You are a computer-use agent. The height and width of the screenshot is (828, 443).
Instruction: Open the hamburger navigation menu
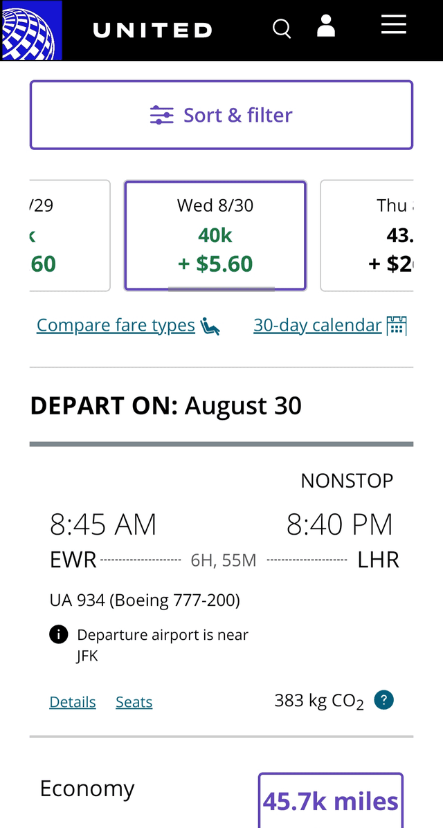tap(393, 25)
